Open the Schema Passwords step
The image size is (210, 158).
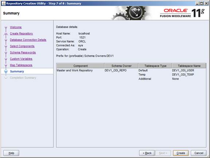23,53
